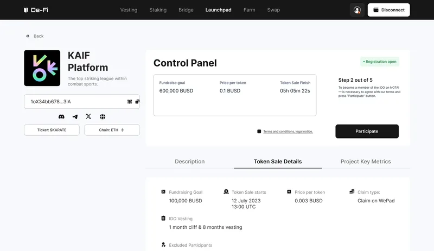Open the Staking menu item
Viewport: 434px width, 251px height.
pos(158,10)
